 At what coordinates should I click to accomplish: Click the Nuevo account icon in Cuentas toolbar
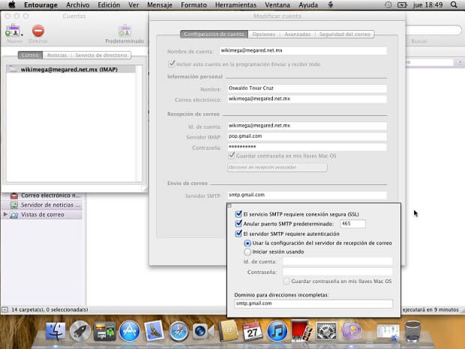(12, 31)
